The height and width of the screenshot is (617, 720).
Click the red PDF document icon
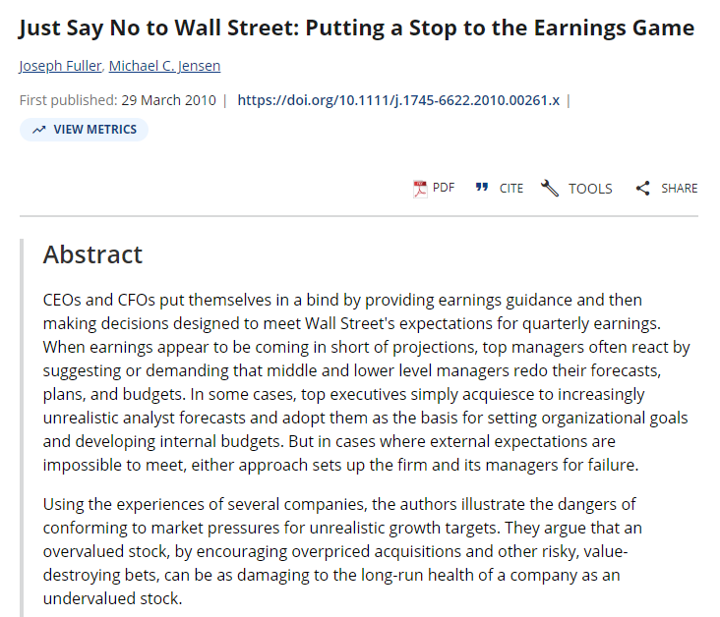[x=420, y=189]
